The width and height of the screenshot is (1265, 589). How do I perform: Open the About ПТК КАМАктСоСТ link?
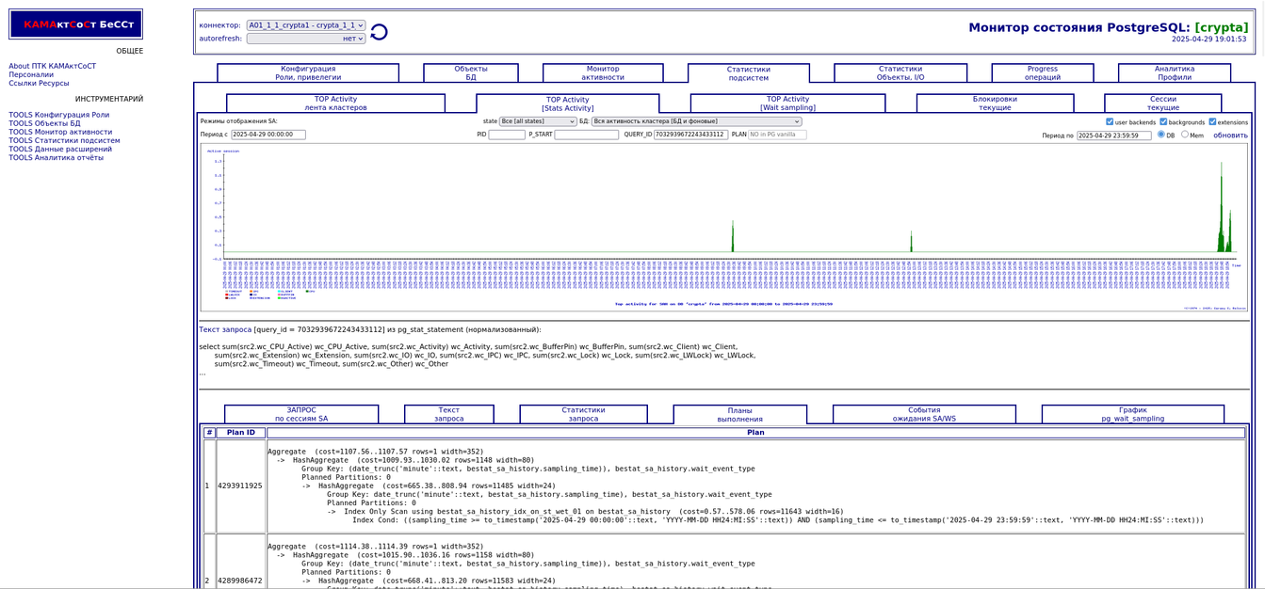point(53,66)
